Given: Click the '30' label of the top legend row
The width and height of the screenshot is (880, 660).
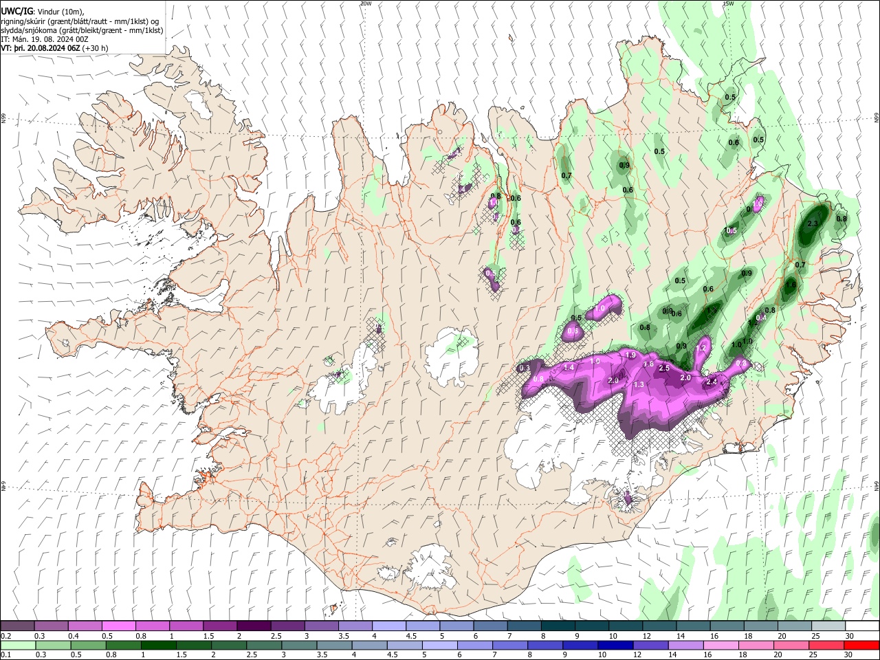Looking at the screenshot, I should [850, 636].
